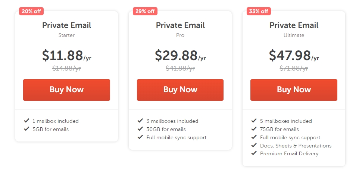Viewport: 359px width, 171px height.
Task: Click the $29.88/yr Pro price
Action: tap(180, 55)
